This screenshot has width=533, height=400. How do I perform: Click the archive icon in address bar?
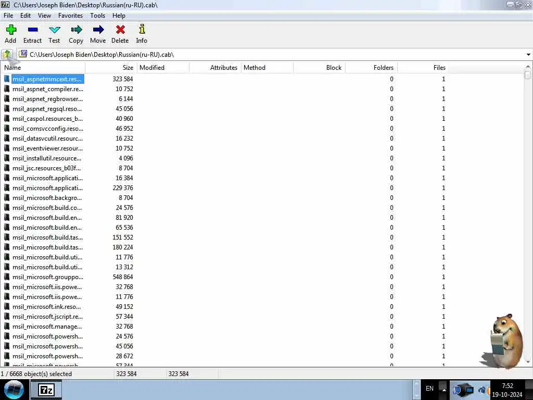click(23, 54)
